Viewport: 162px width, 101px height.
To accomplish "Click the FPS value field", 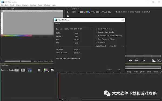I will (x=77, y=40).
